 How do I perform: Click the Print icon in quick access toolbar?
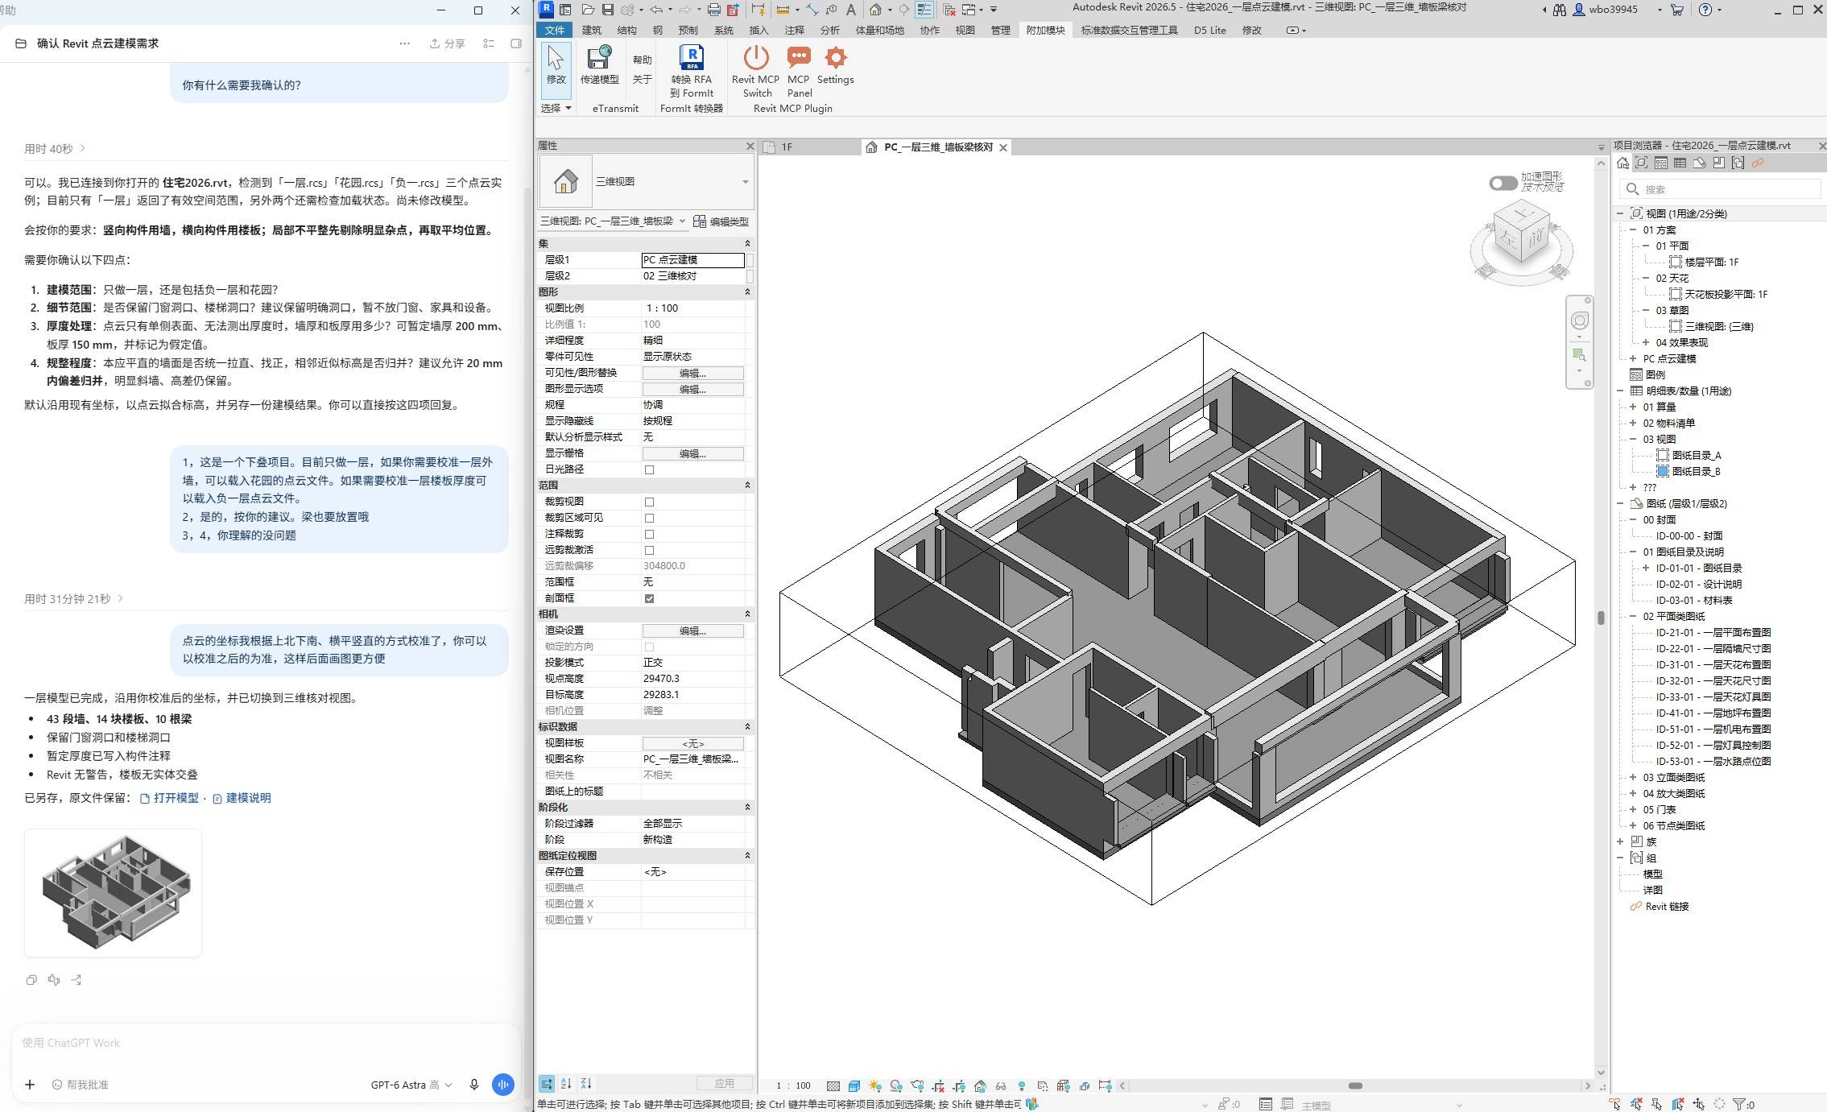click(713, 10)
